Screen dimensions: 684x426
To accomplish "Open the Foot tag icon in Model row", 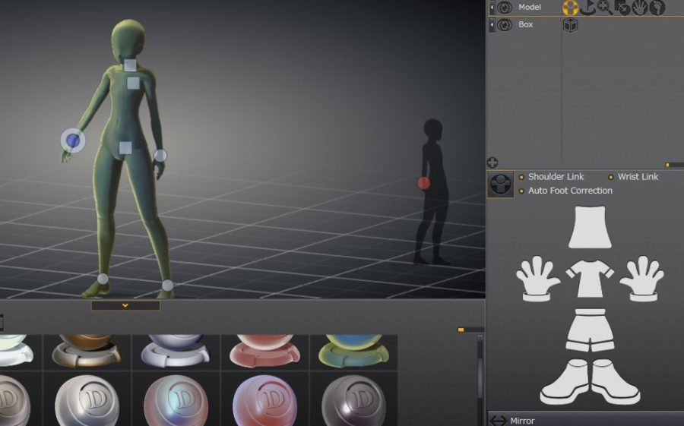I will (657, 8).
